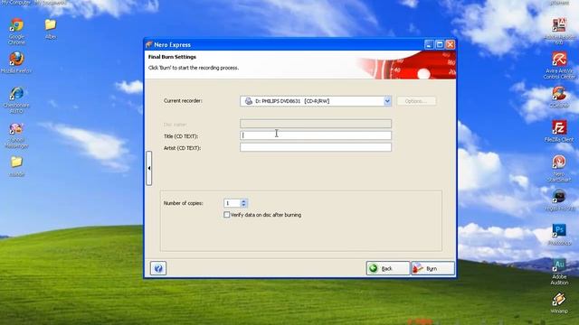Click the 'Artist (CD TEXT):' label
Screen dimensions: 579x325
[x=182, y=148]
